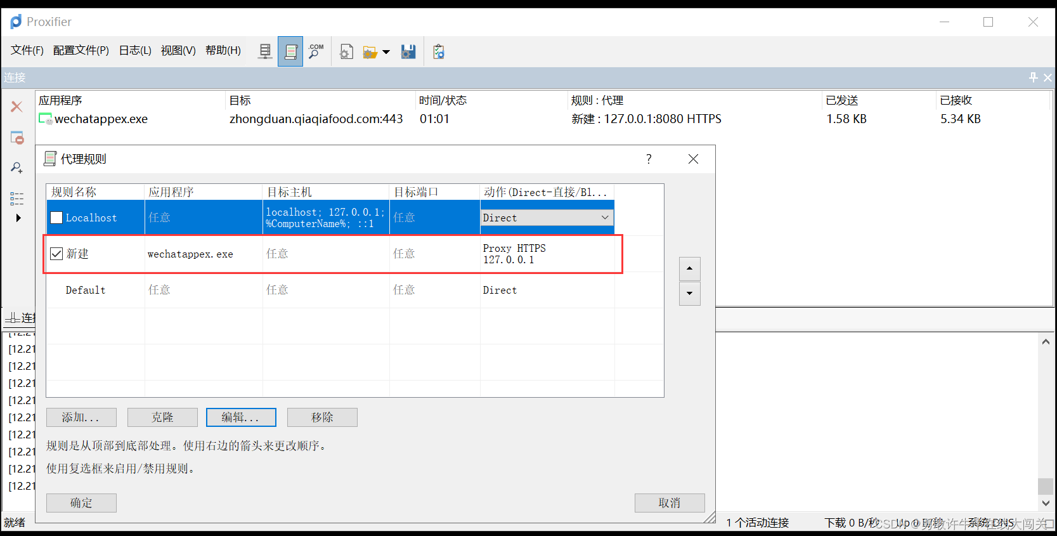Click the 应用程序 header in connections list

(130, 100)
